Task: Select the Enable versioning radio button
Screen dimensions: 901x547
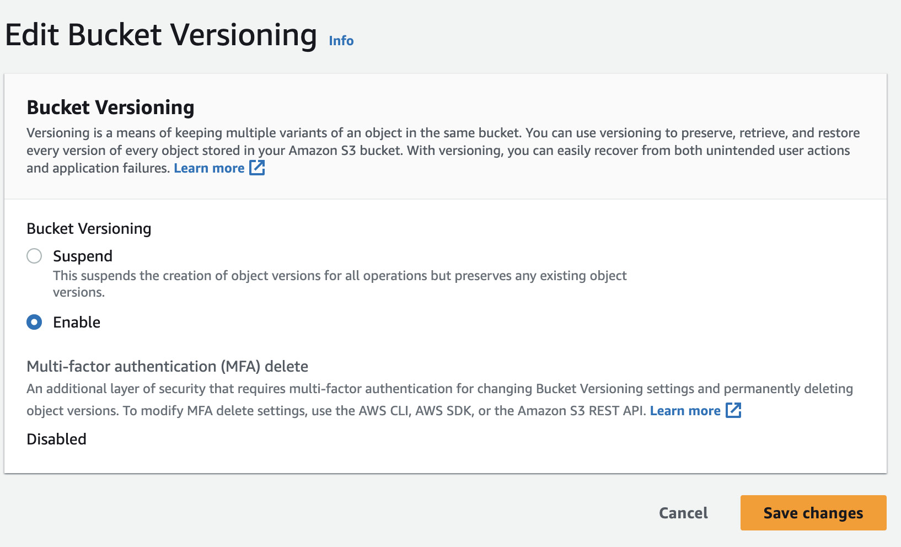Action: click(x=34, y=322)
